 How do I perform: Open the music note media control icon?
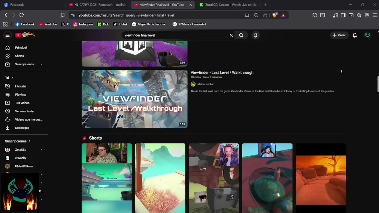click(335, 15)
